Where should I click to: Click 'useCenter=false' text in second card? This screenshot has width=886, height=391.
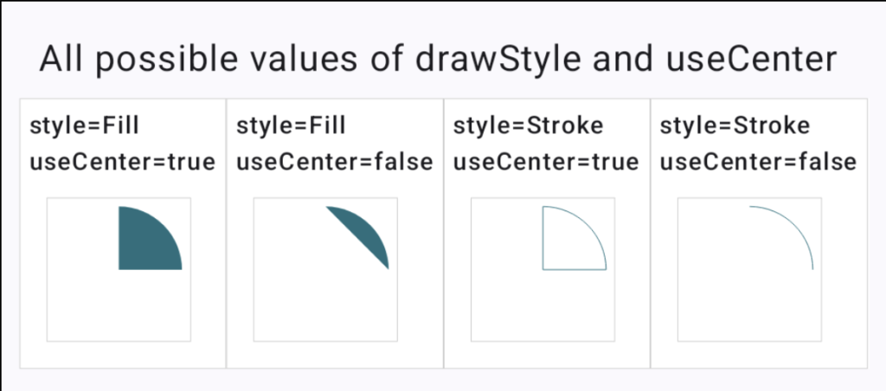click(335, 163)
